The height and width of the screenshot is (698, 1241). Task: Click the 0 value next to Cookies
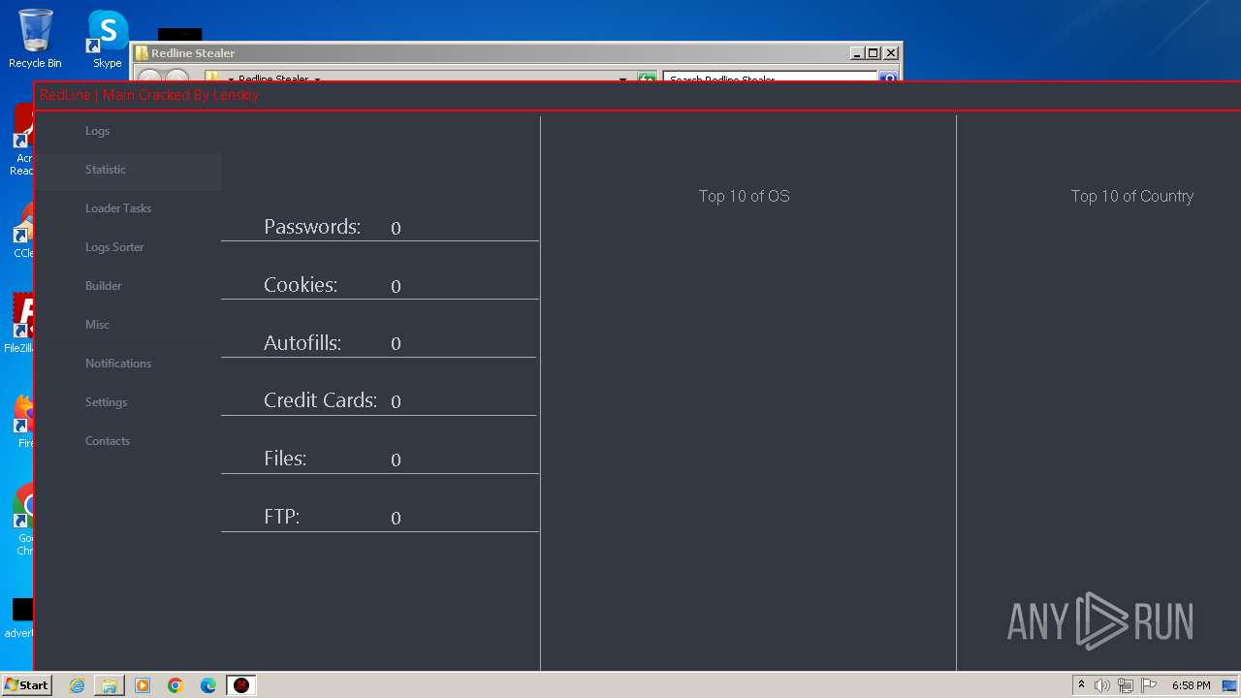click(396, 286)
